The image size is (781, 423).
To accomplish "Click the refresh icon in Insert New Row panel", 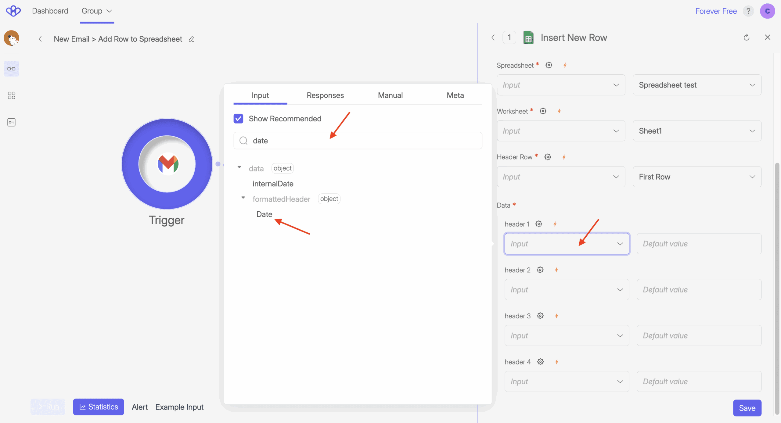I will (746, 38).
